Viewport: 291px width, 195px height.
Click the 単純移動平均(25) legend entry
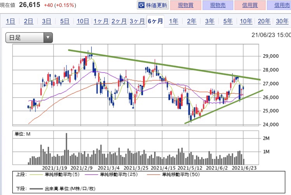pyautogui.click(x=112, y=174)
